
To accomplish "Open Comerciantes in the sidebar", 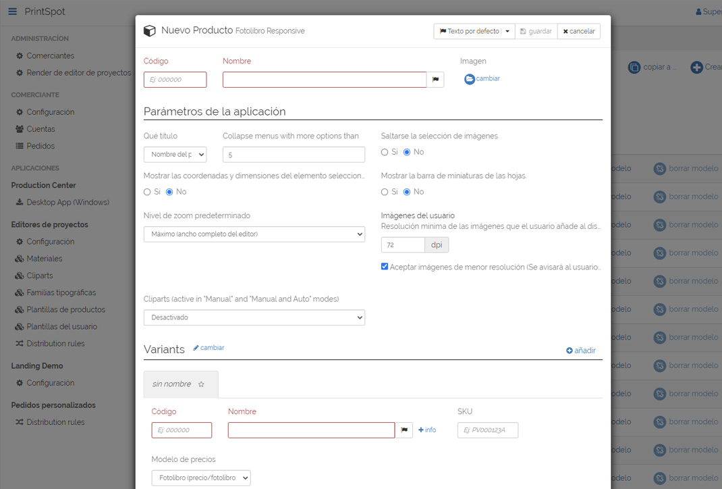I will point(50,56).
